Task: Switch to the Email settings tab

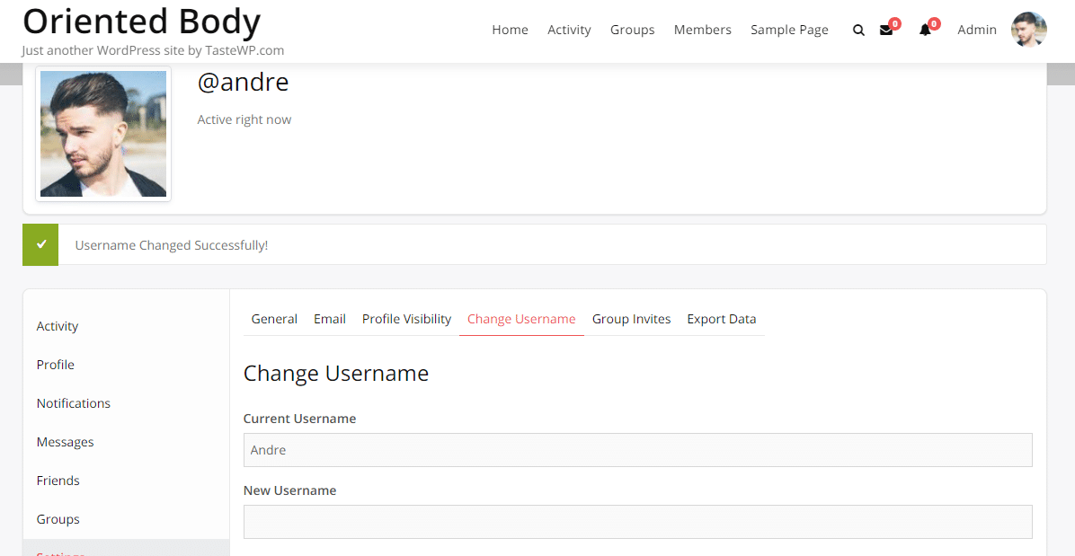Action: click(329, 319)
